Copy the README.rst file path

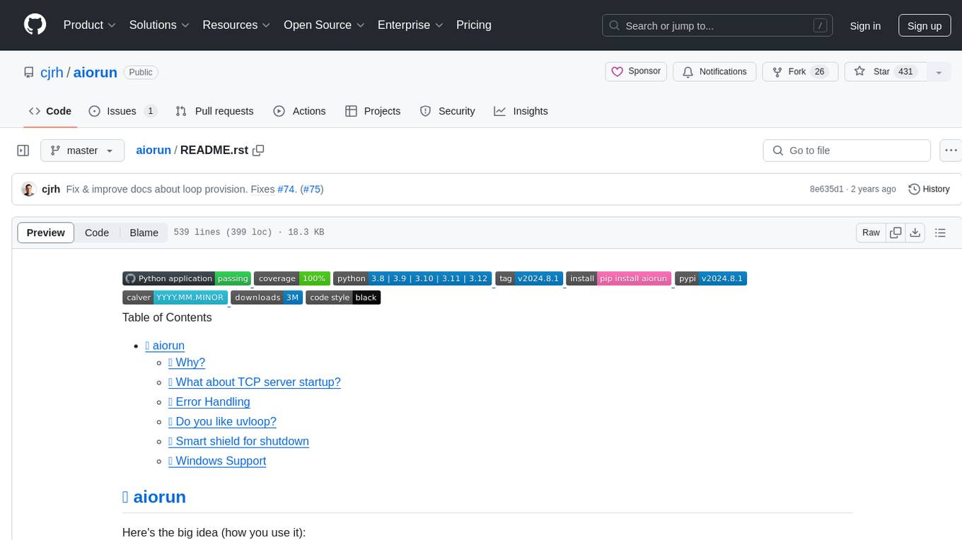click(x=258, y=151)
